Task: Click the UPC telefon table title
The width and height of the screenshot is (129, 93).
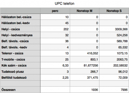Action: tap(64, 4)
